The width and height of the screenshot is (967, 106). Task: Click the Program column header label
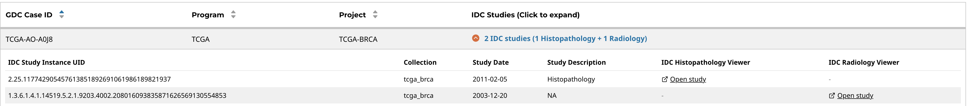pos(208,15)
